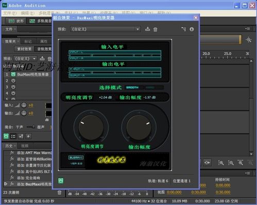This screenshot has height=205, width=257.
Task: Click the track area scroll up arrow
Action: point(251,61)
